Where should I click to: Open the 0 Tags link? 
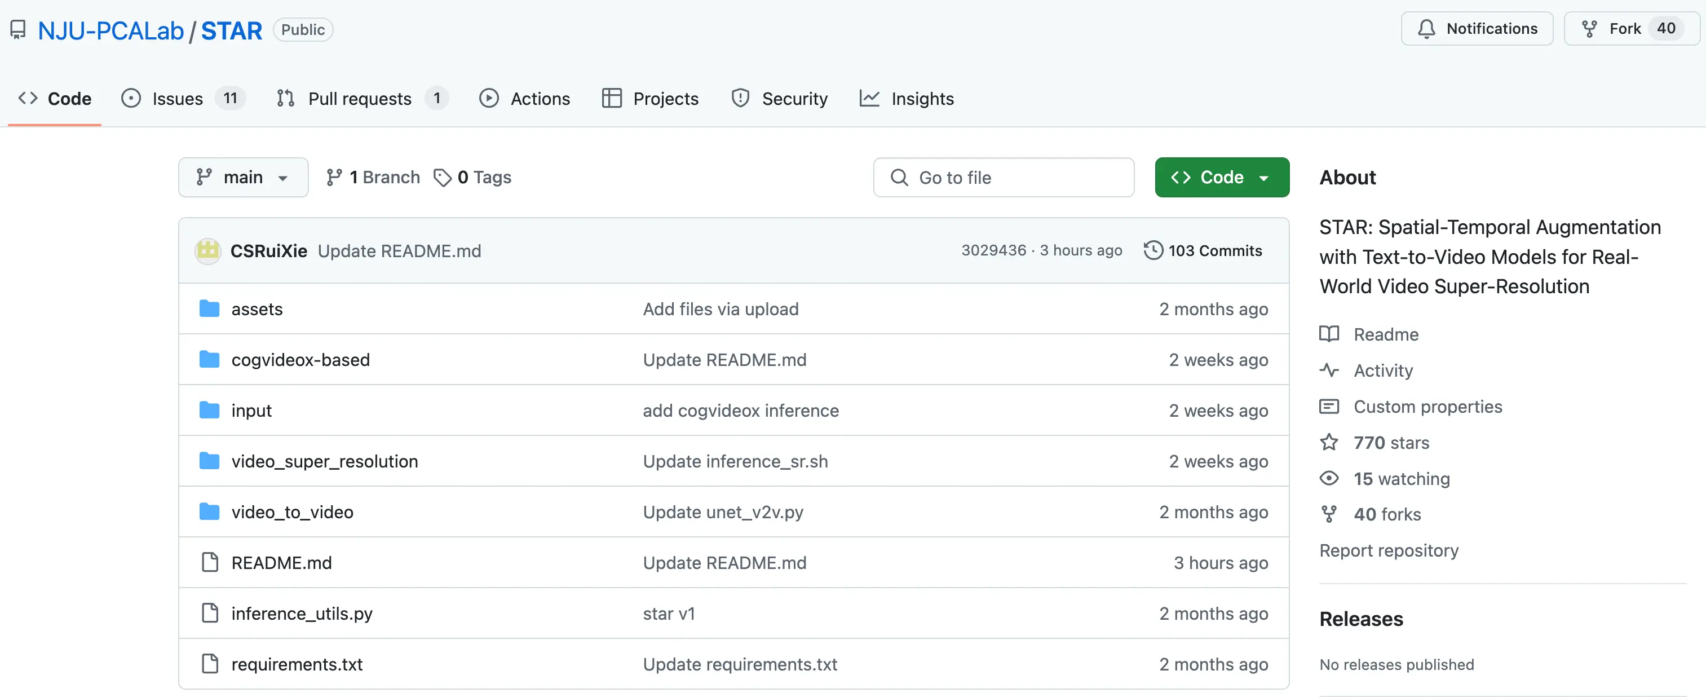(x=472, y=177)
